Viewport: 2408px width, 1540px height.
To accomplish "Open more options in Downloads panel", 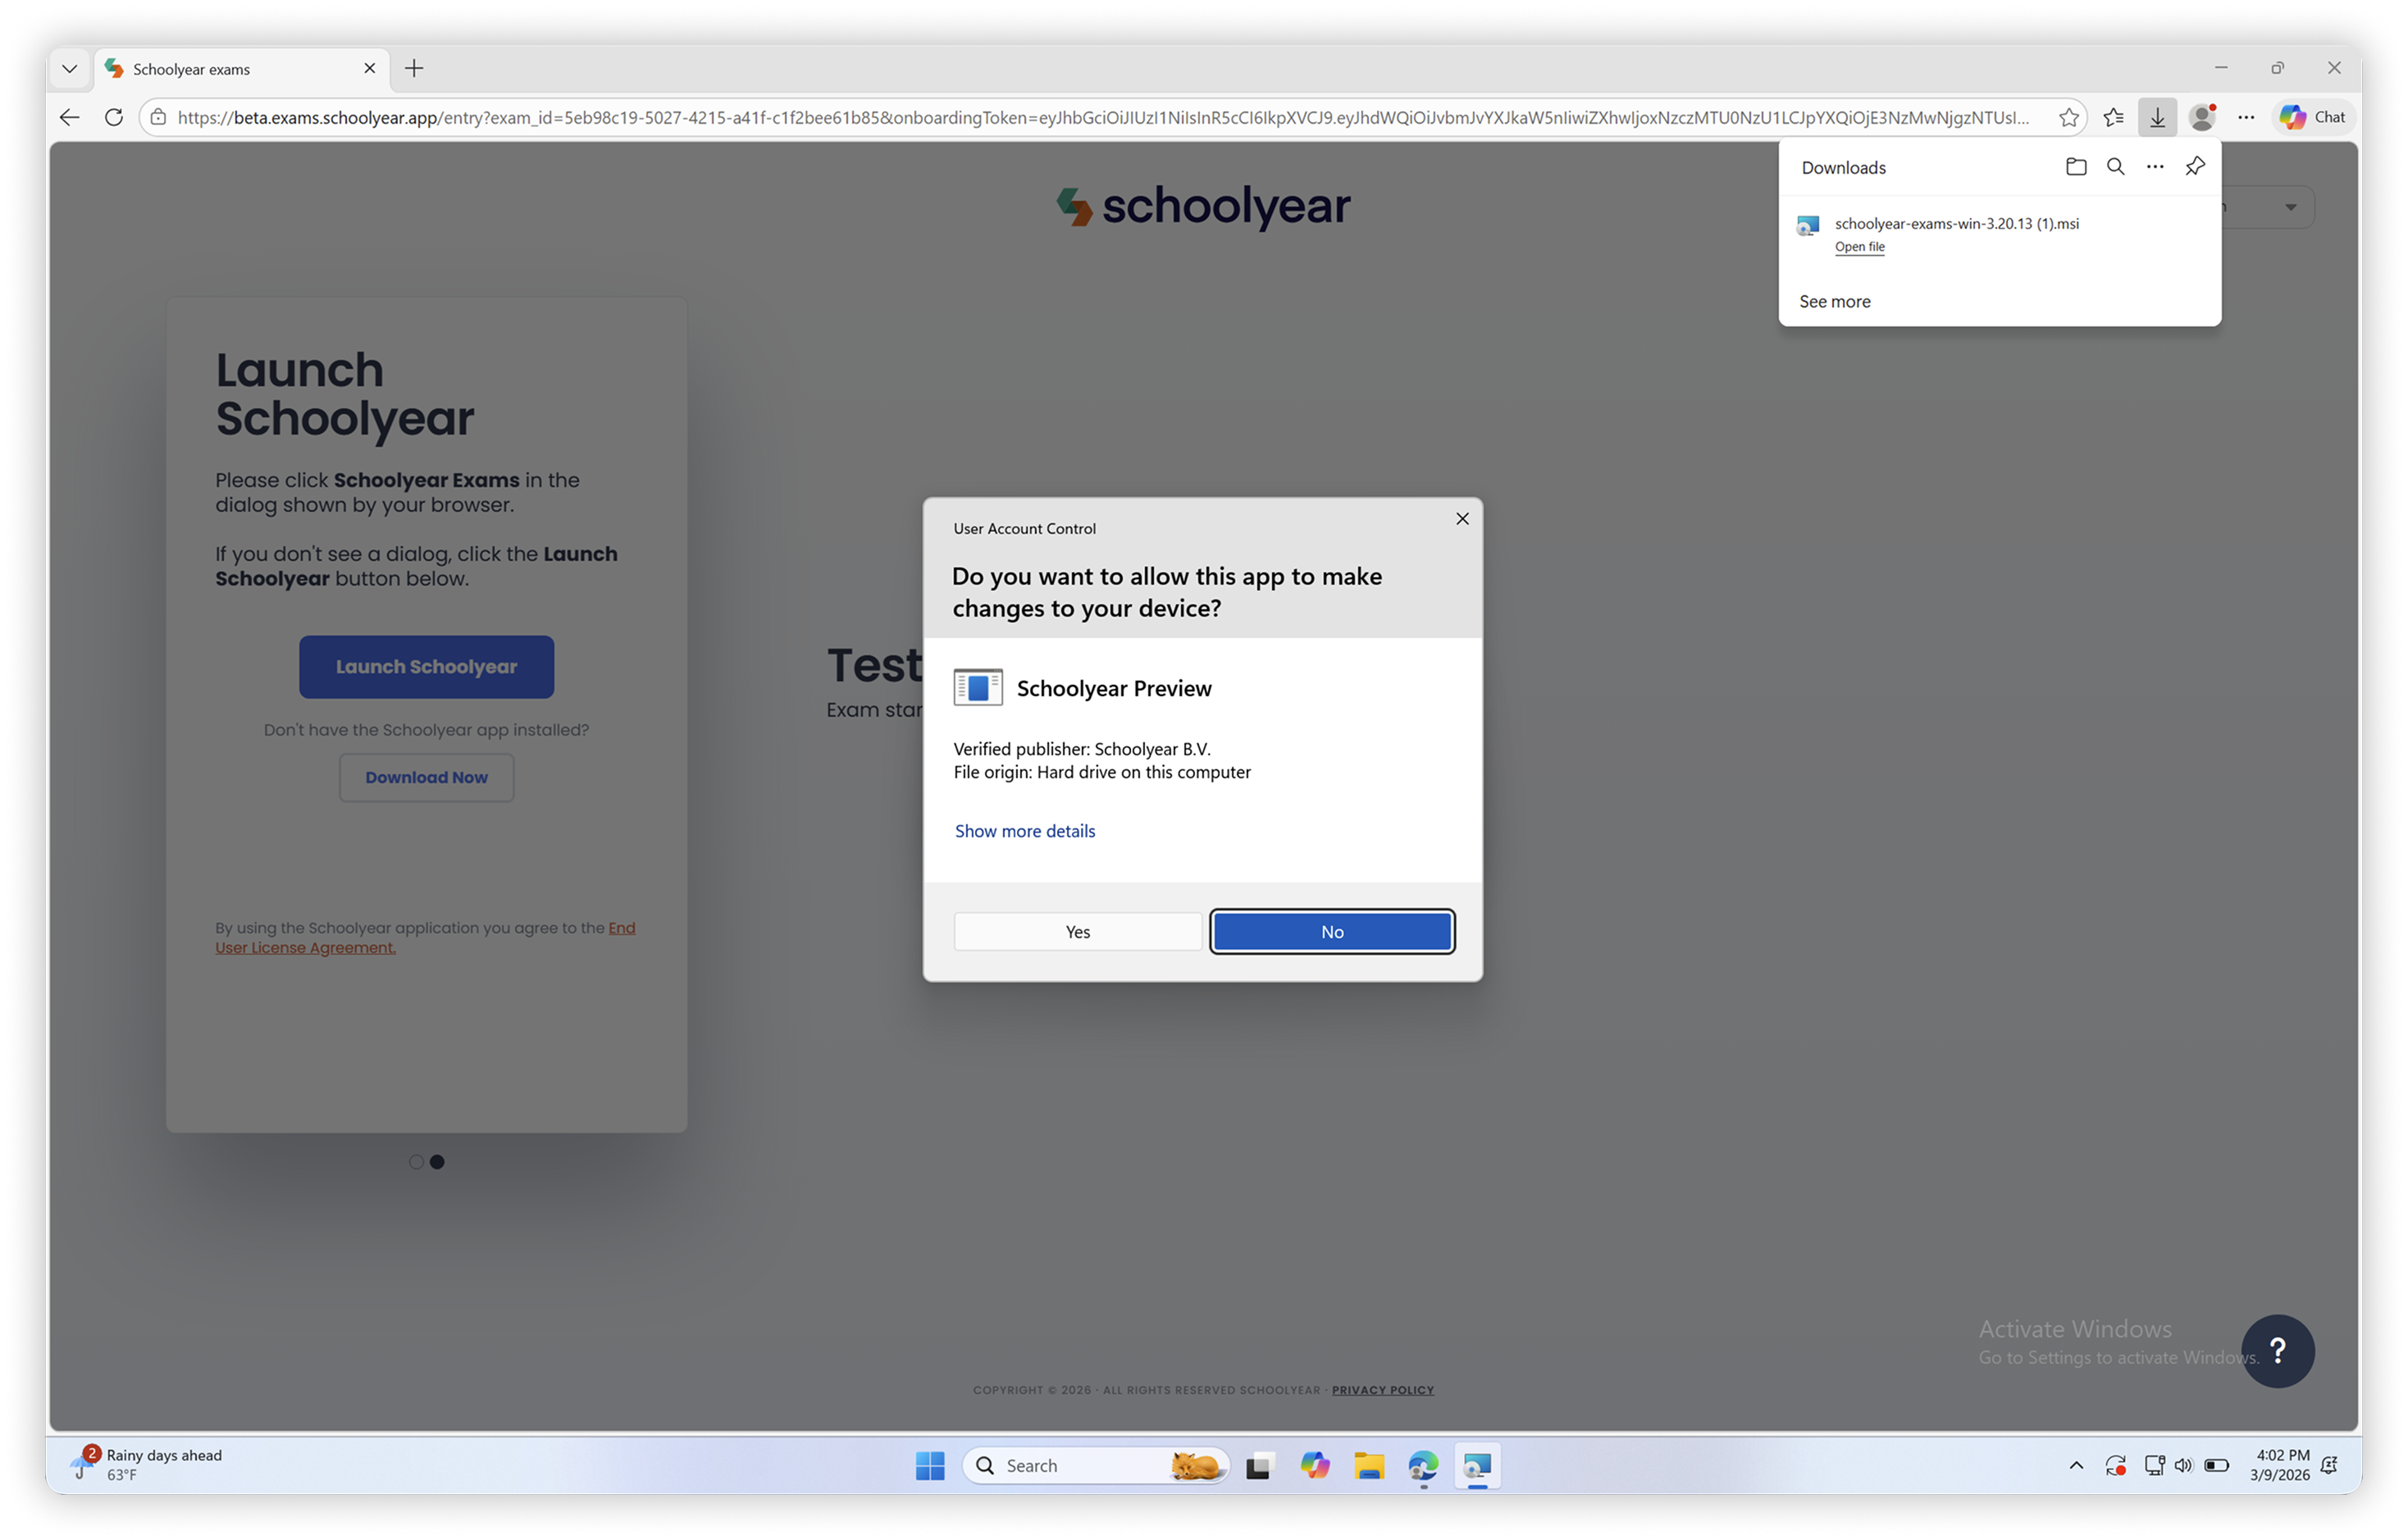I will coord(2155,167).
